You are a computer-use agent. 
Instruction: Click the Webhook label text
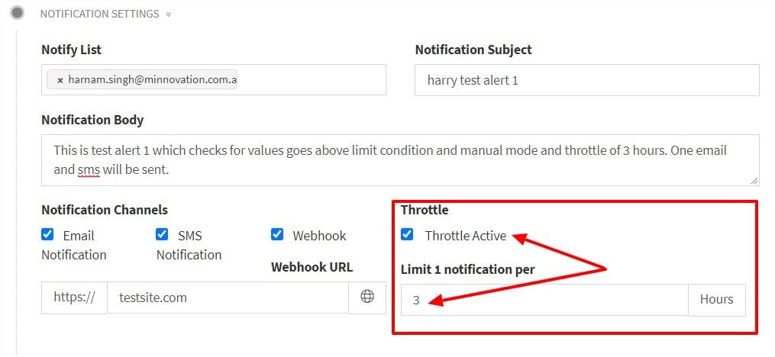(319, 236)
